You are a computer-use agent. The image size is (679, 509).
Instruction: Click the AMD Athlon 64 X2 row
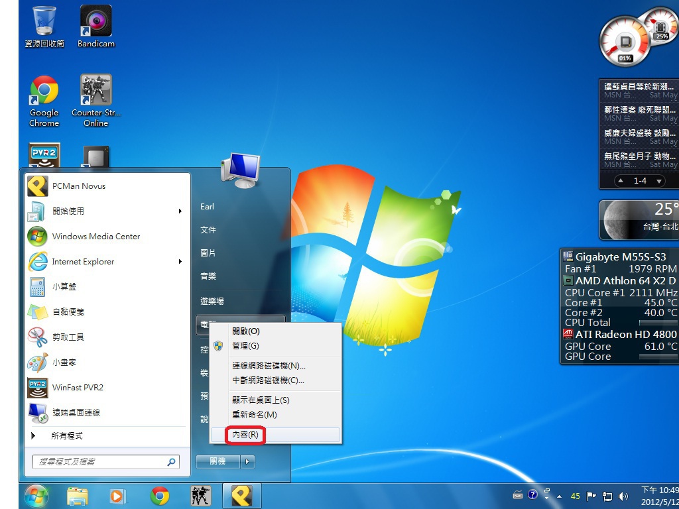click(x=620, y=280)
